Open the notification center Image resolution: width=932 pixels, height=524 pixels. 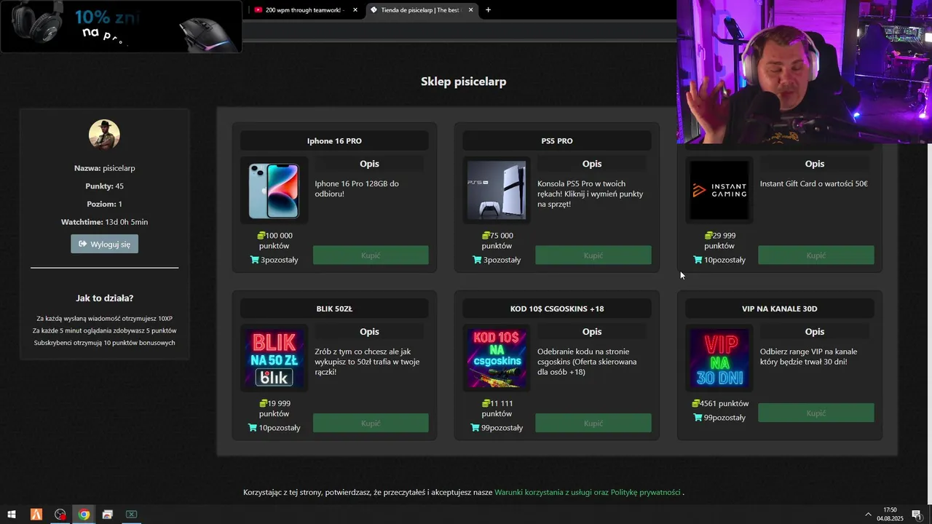(x=916, y=515)
